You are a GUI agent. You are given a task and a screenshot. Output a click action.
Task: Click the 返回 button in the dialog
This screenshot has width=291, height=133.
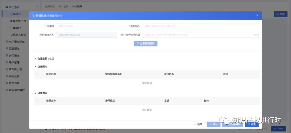click(198, 125)
